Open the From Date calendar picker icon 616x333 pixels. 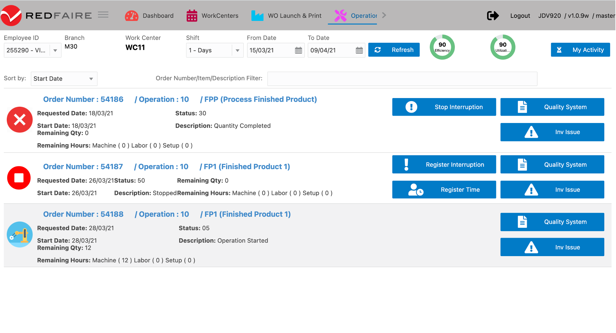click(298, 50)
